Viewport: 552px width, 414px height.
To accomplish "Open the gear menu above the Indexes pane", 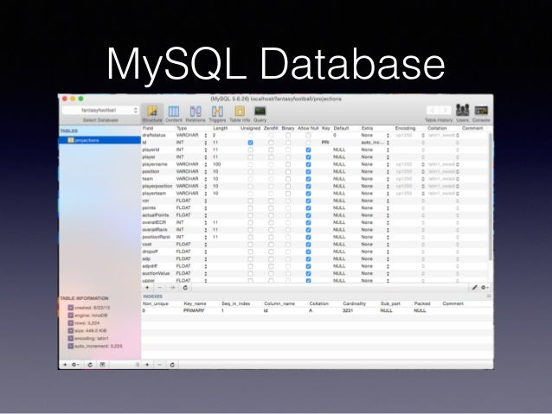I will click(485, 288).
